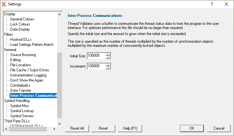Click the horizontal scroll right arrow
The image size is (234, 136).
[54, 129]
